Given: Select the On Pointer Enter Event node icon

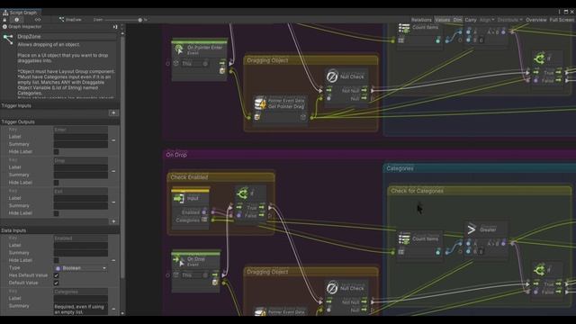Looking at the screenshot, I should point(179,49).
